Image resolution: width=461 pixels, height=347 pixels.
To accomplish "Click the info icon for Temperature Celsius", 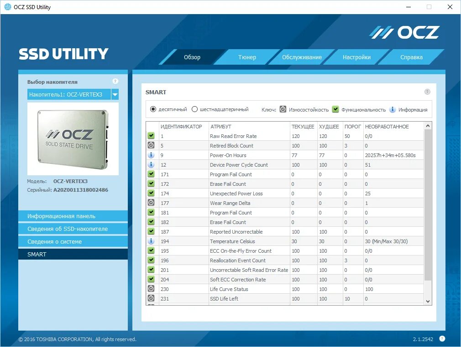I will tap(151, 241).
